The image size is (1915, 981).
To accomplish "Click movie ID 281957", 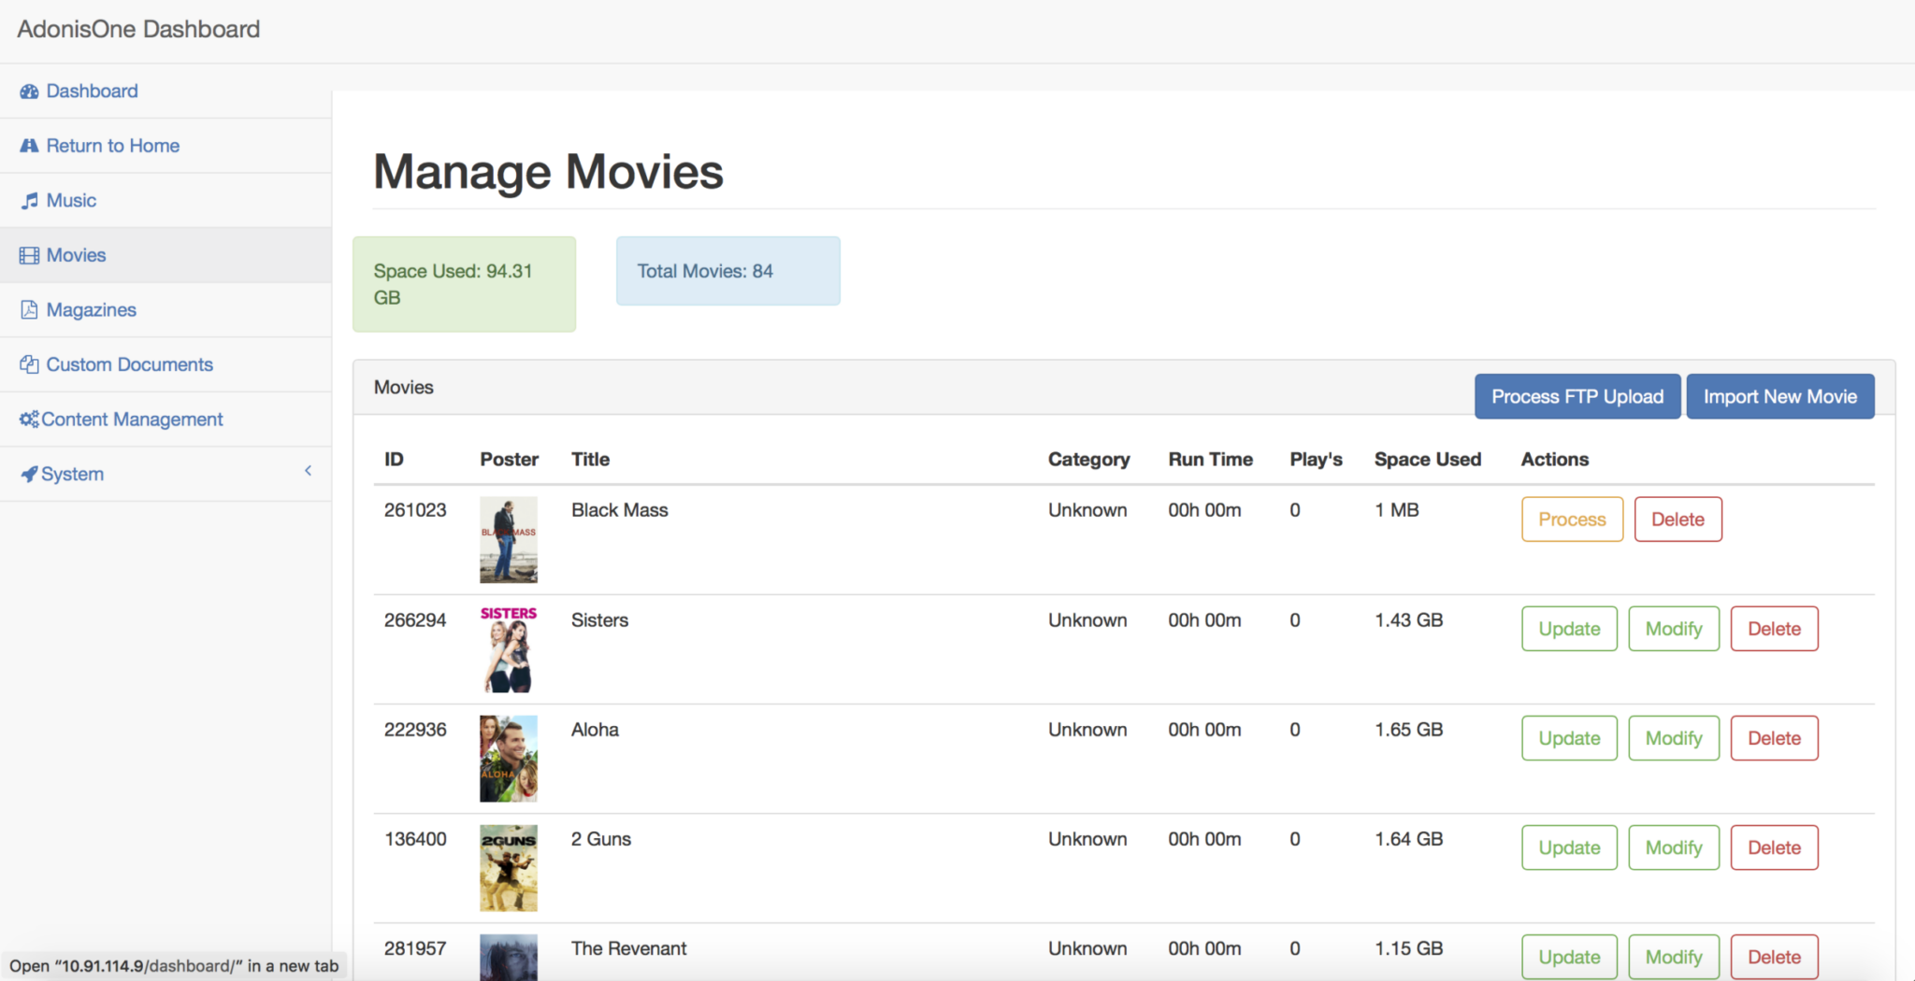I will point(415,948).
